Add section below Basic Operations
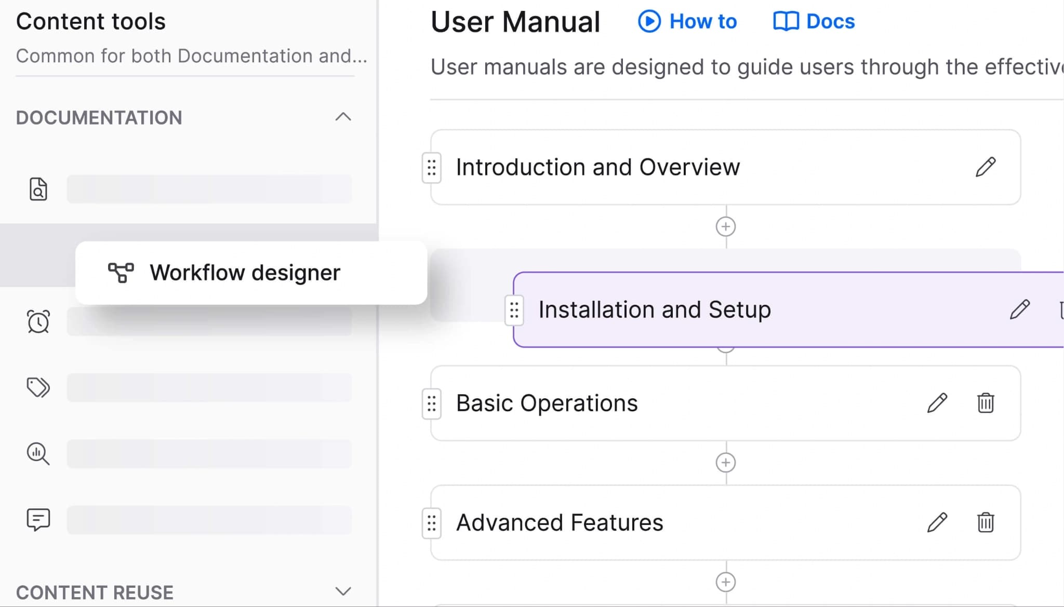The height and width of the screenshot is (607, 1064). [x=725, y=463]
